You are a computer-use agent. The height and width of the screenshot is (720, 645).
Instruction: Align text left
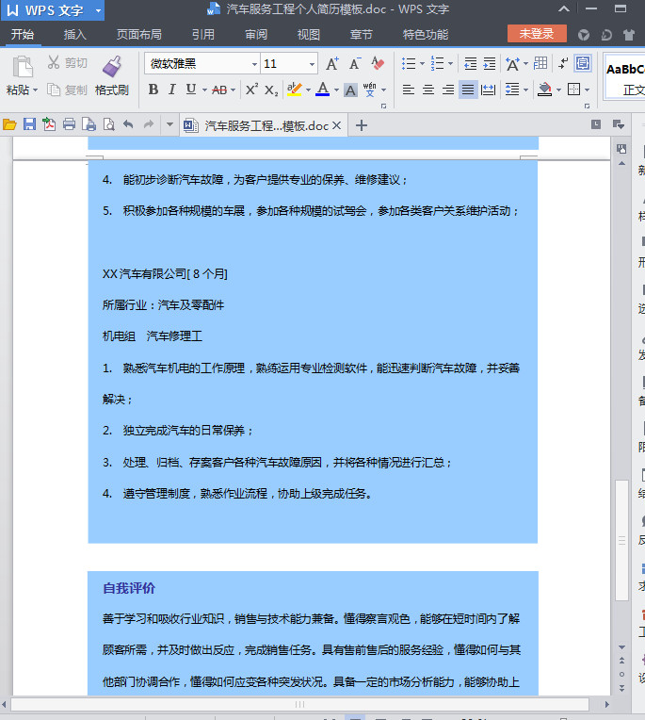tap(409, 90)
